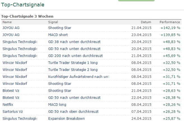Open 'Turtle Trader Strategie 1 long' signal
Image resolution: width=184 pixels, height=122 pixels.
73,63
